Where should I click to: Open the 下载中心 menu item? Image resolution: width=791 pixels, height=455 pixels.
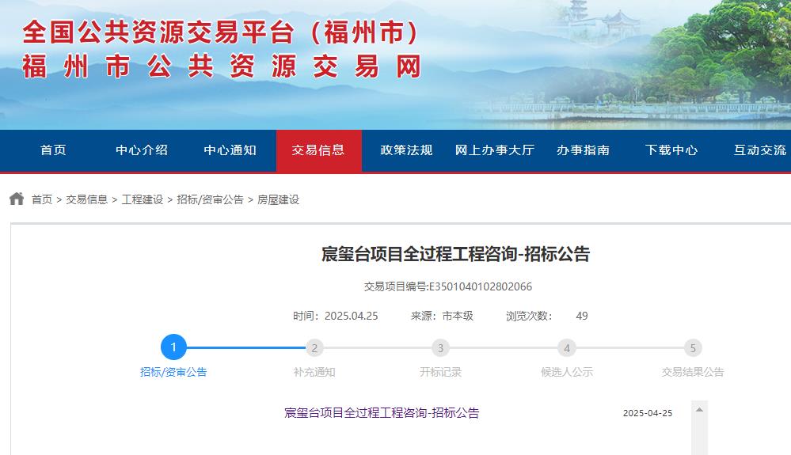671,150
